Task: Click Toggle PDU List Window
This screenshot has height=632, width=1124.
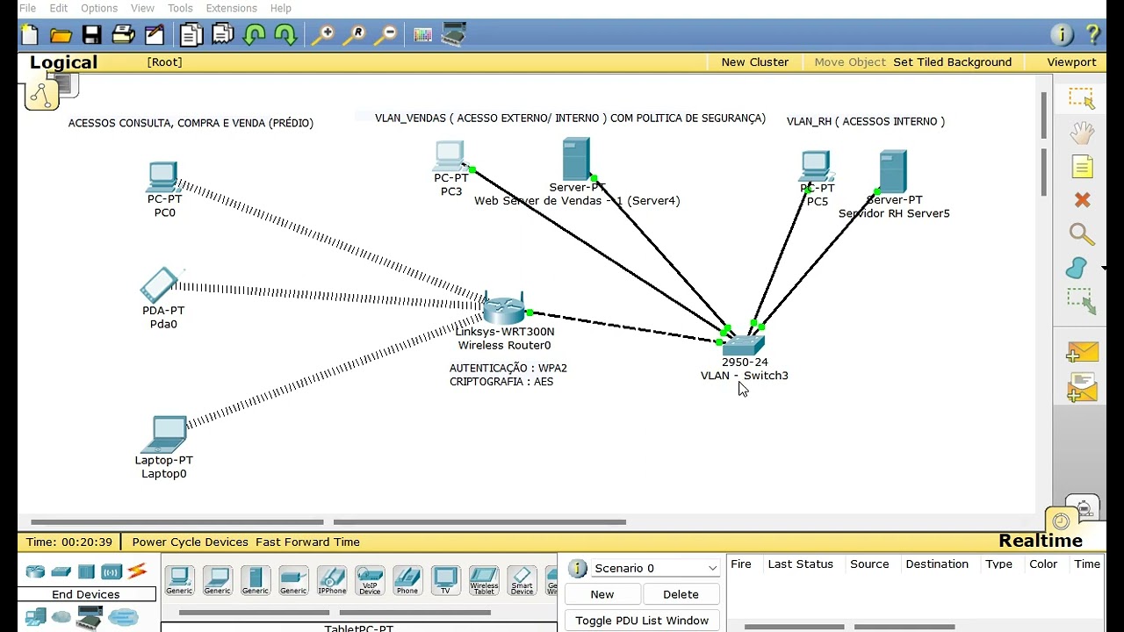Action: pyautogui.click(x=642, y=621)
